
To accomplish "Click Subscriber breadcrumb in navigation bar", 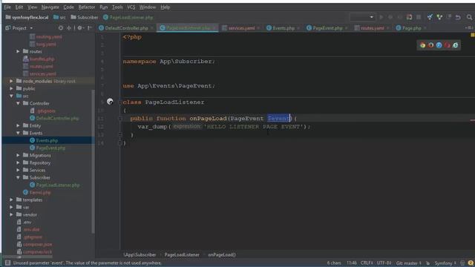I will pos(85,17).
